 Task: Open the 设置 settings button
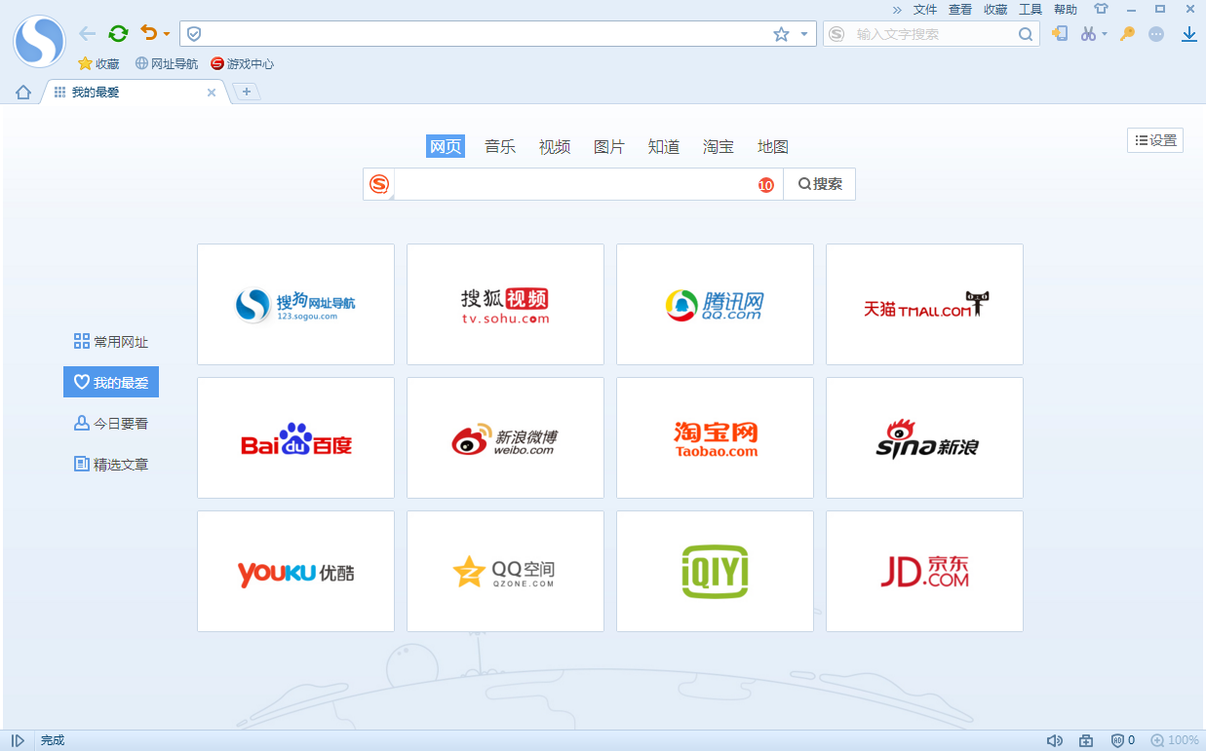(1155, 140)
